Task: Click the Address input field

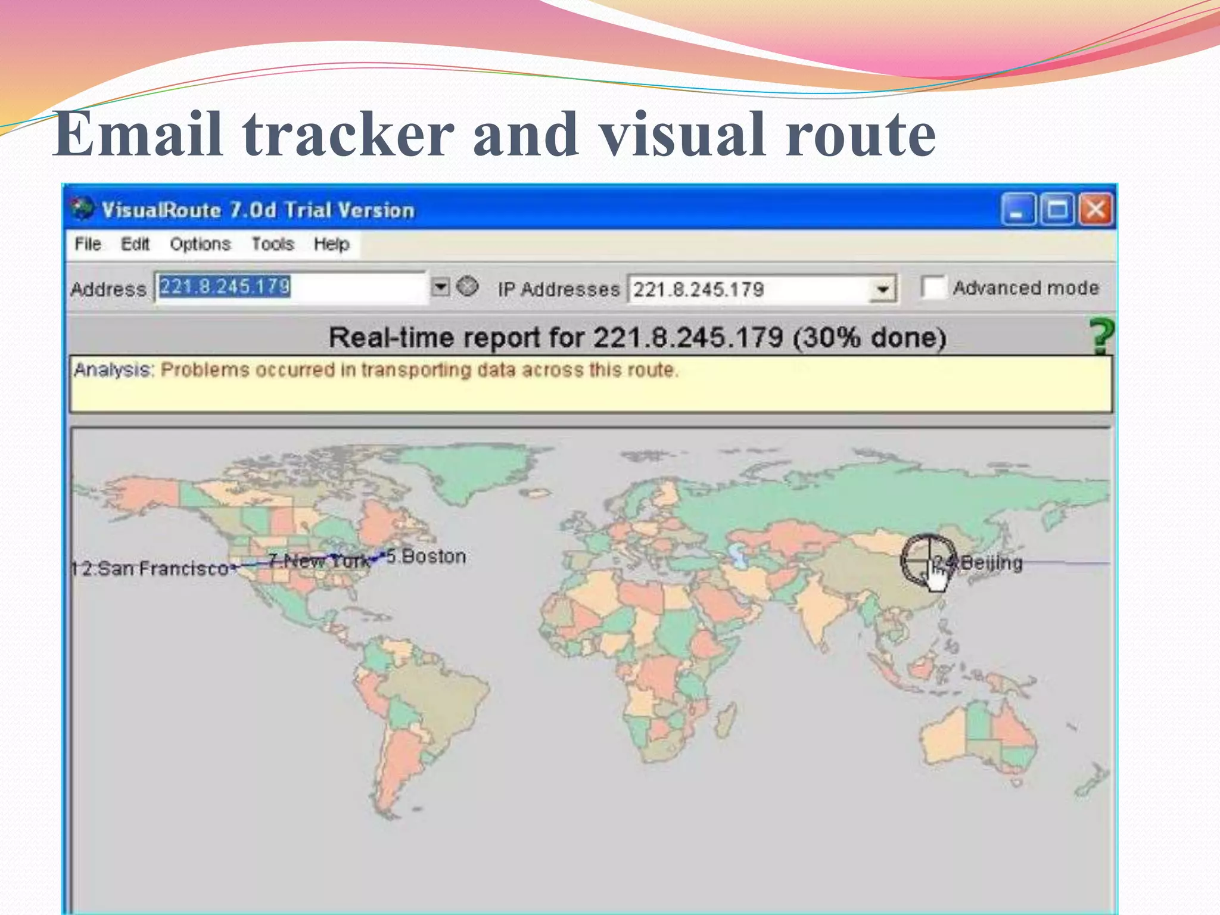Action: tap(291, 288)
